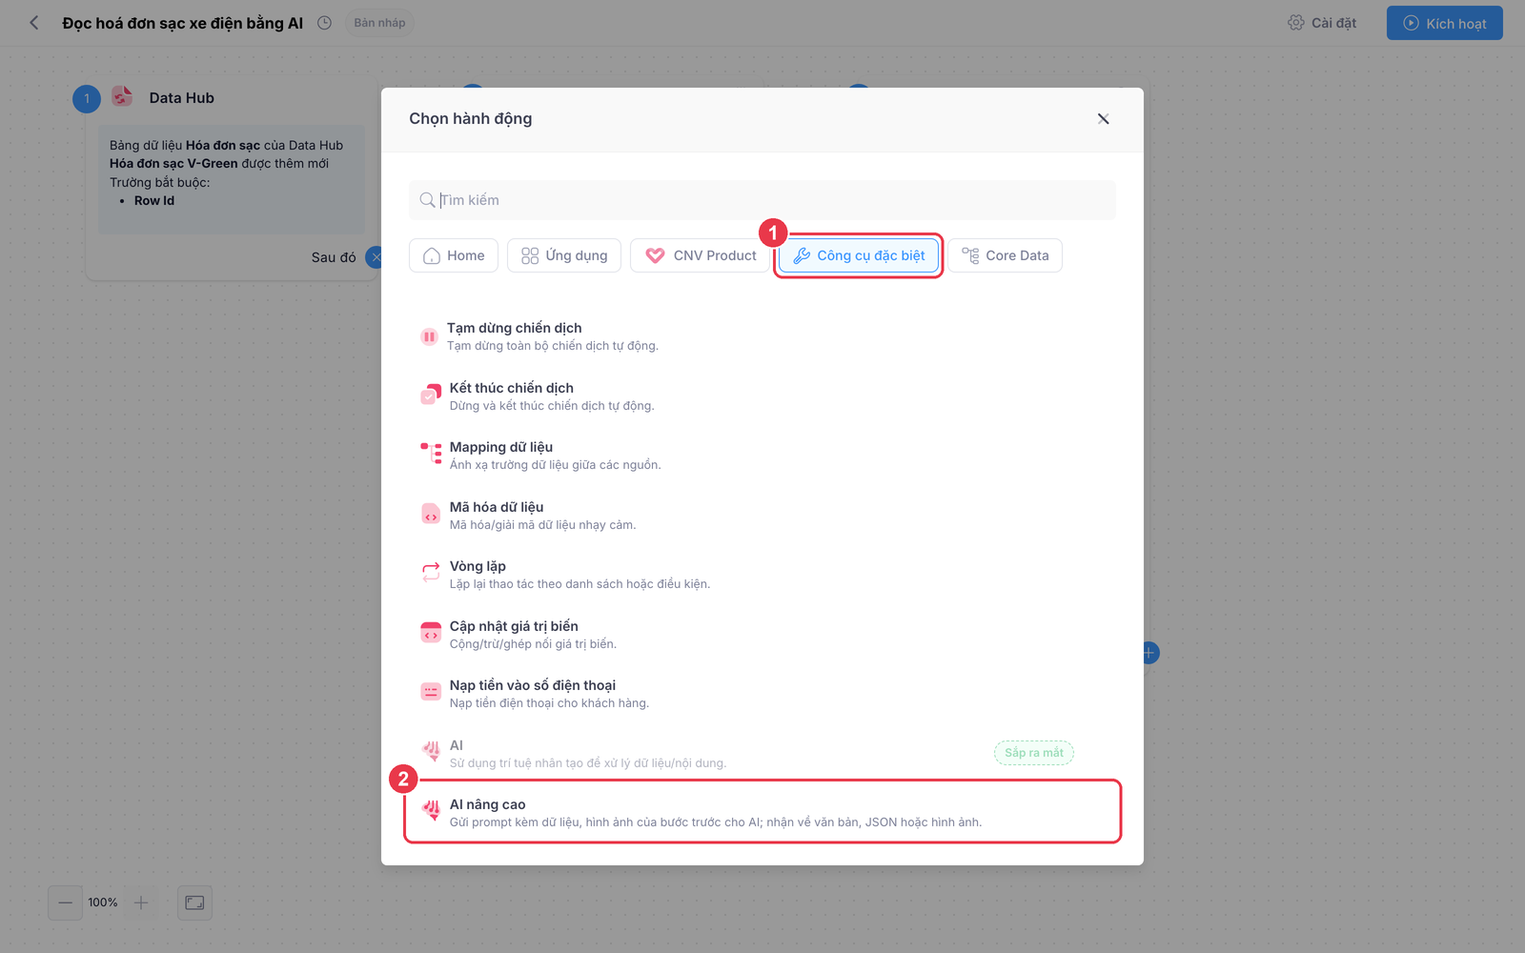Click the Kích hoạt button
Screen dimensions: 1525x953
1445,23
